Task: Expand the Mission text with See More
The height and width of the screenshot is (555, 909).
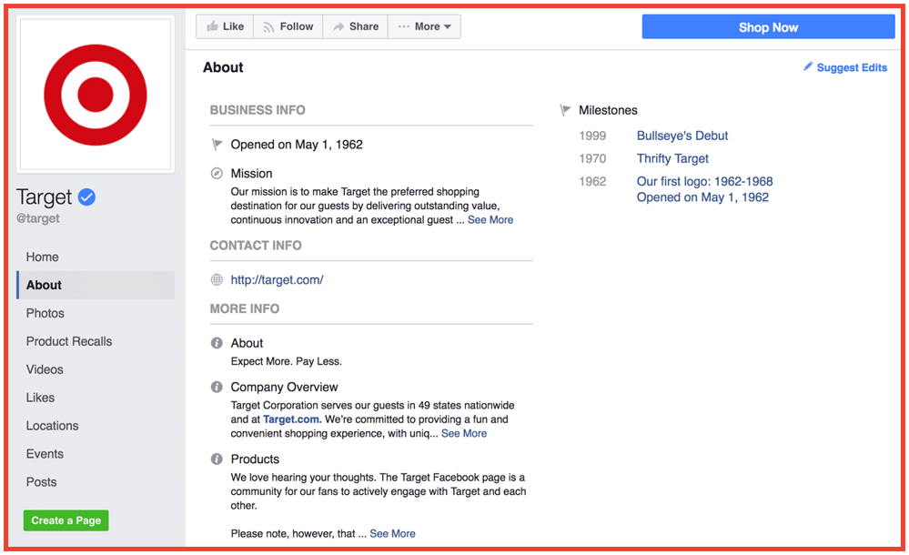Action: [490, 220]
